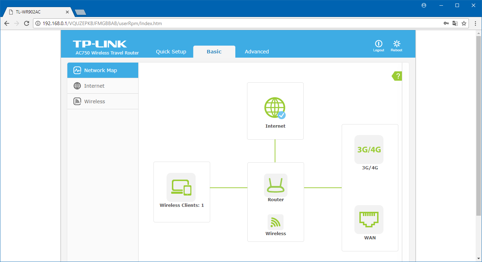Viewport: 482px width, 262px height.
Task: Minimize the Chrome window
Action: pos(442,5)
